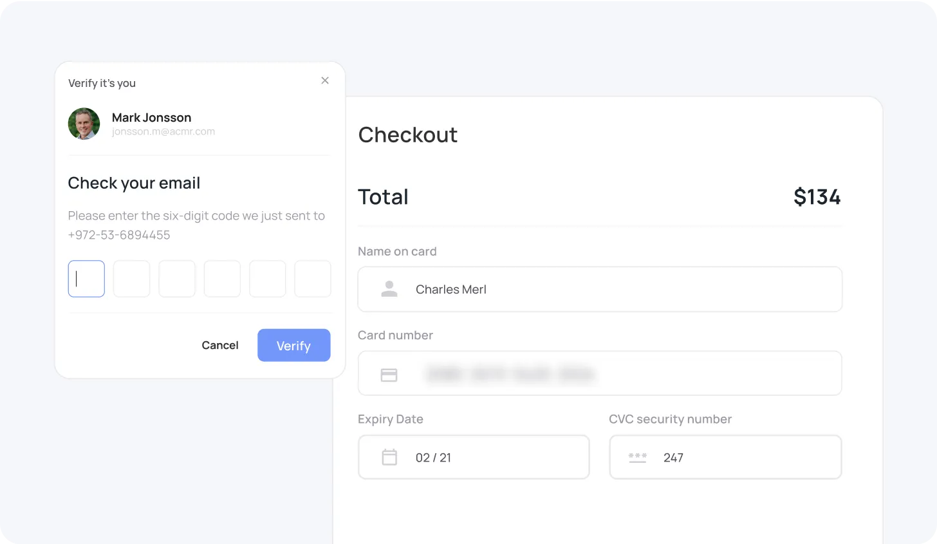
Task: Click the Expiry Date value 02 / 21
Action: pos(433,458)
